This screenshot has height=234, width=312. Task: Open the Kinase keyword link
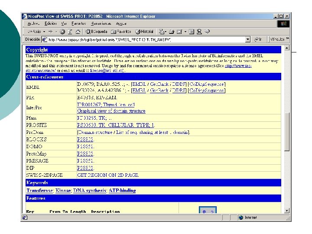pyautogui.click(x=63, y=190)
